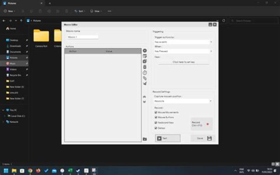The image size is (280, 175).
Task: Expand the When Key Pressed dropdown
Action: pos(183,51)
